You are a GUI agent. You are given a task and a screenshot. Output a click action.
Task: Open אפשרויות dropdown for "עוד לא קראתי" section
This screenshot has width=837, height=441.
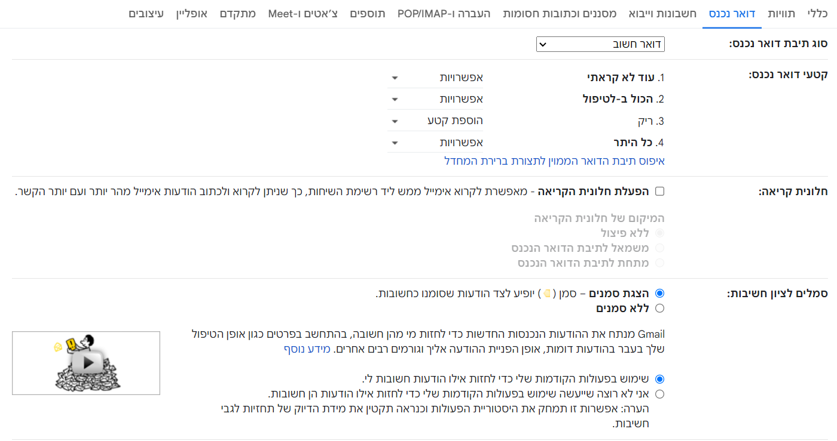pyautogui.click(x=435, y=78)
